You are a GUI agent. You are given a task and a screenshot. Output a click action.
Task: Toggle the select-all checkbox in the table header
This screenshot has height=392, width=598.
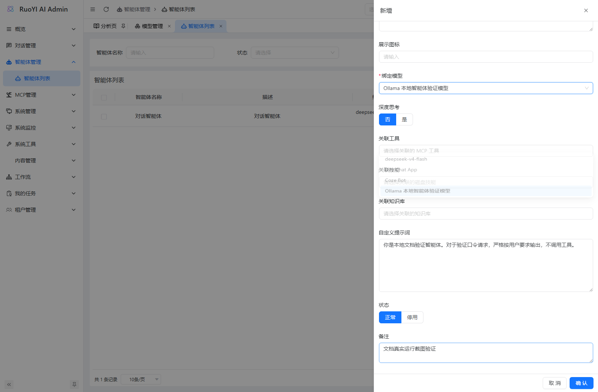click(x=104, y=97)
